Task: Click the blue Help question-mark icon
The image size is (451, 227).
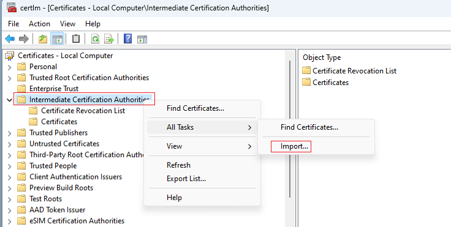Action: [x=127, y=39]
